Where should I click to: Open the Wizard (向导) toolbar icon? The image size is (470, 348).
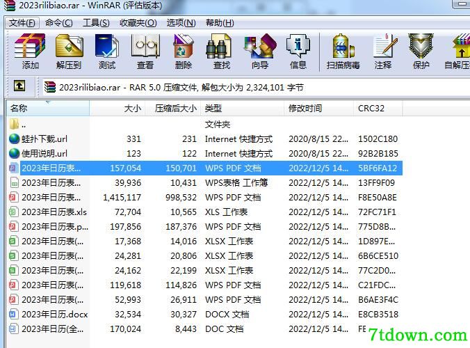[260, 46]
